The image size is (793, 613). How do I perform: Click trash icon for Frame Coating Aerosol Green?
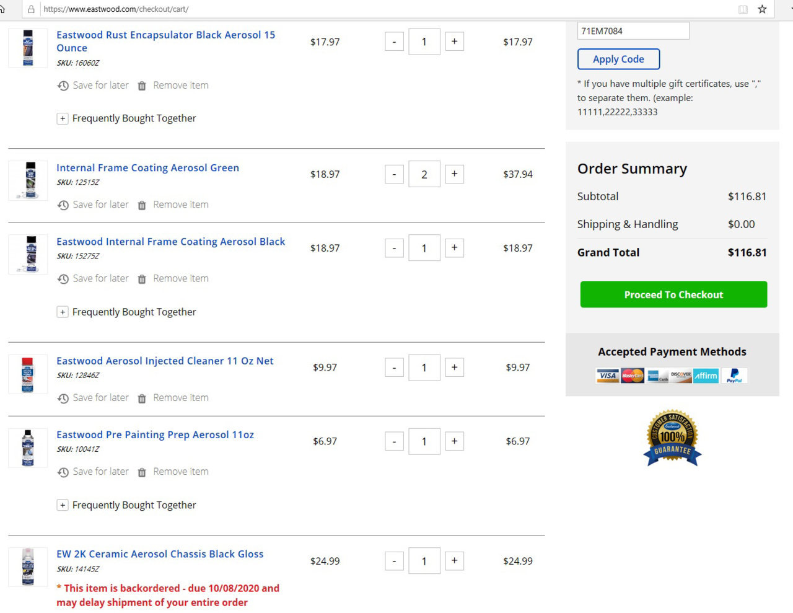tap(142, 205)
